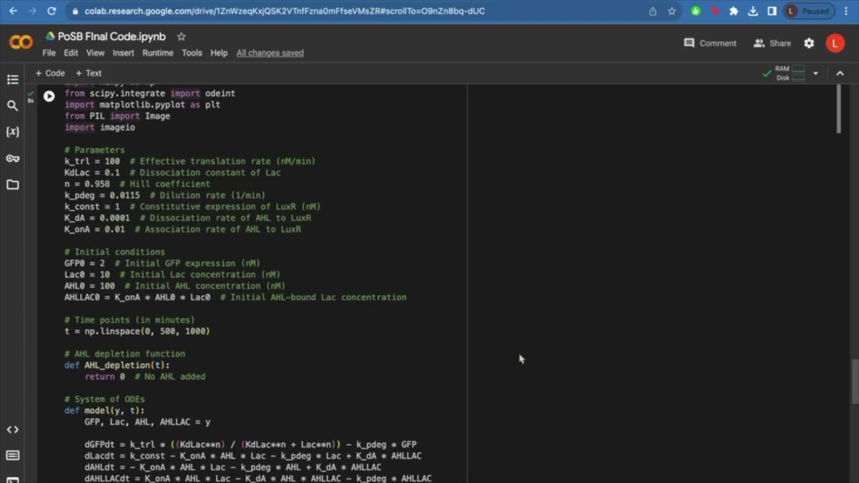The width and height of the screenshot is (859, 483).
Task: Open the variables {x} panel
Action: point(13,131)
